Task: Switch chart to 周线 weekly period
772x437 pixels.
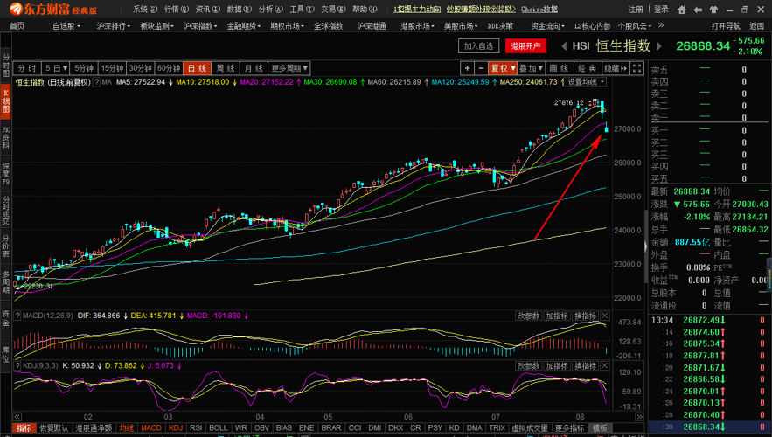Action: [226, 68]
